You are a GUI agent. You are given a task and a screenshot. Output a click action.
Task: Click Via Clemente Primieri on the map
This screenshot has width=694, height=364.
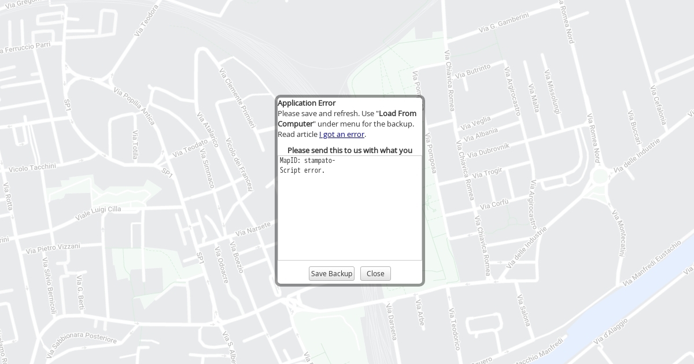(x=237, y=98)
